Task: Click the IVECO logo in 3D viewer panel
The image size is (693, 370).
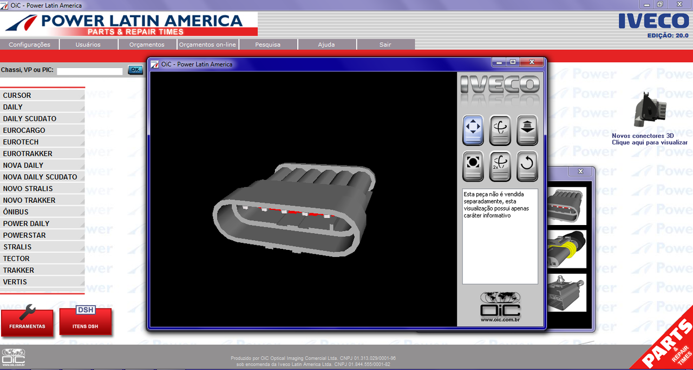Action: tap(500, 84)
